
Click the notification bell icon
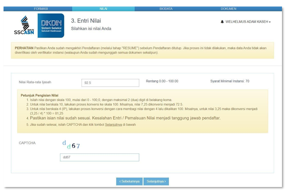[x=222, y=22]
